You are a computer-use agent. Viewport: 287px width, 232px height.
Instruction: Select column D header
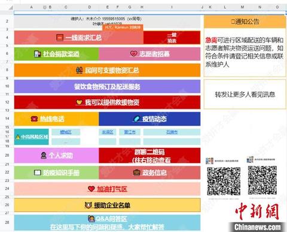90,7
